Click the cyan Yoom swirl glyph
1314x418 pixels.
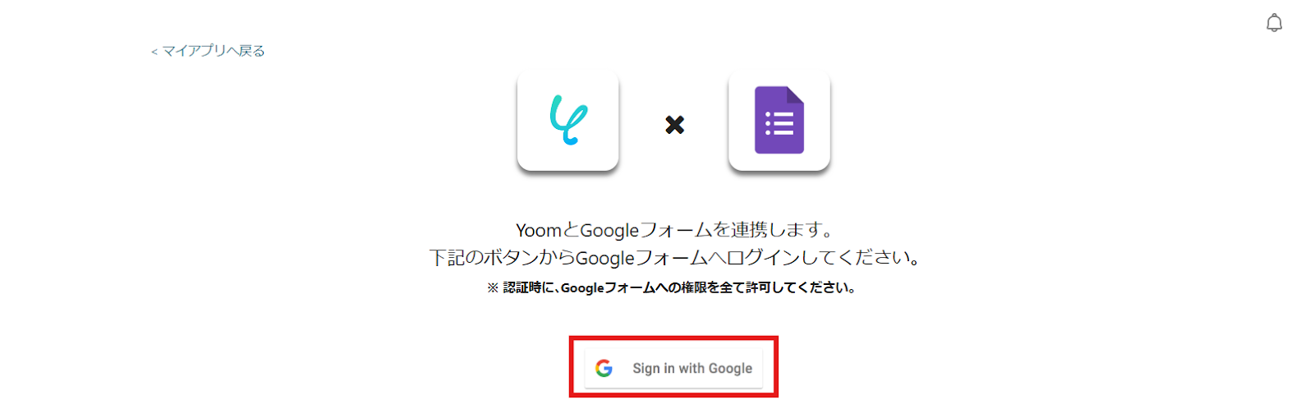coord(568,120)
